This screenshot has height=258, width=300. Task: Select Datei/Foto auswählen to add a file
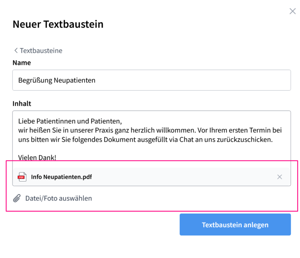point(59,198)
